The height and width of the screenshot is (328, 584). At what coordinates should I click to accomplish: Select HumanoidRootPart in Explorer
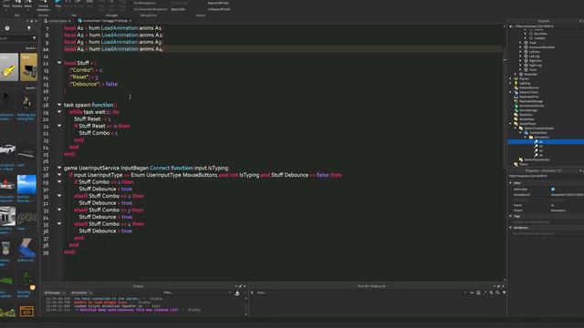click(x=541, y=47)
